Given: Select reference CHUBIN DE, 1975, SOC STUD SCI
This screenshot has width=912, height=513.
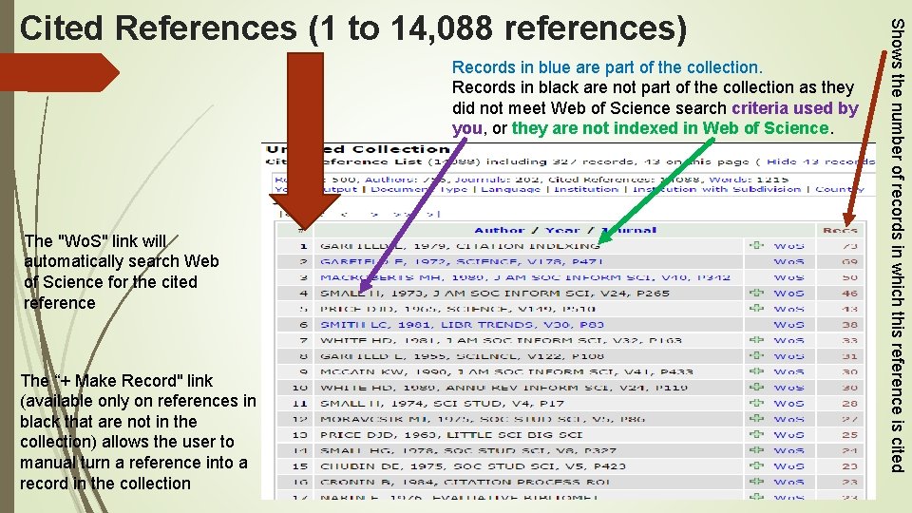Looking at the screenshot, I should click(473, 465).
